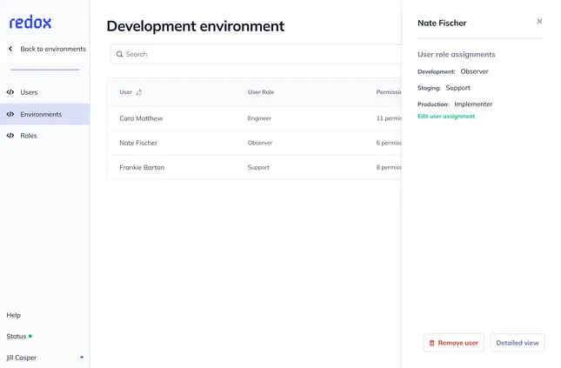561x368 pixels.
Task: Click the Development: Observer assignment
Action: 453,71
